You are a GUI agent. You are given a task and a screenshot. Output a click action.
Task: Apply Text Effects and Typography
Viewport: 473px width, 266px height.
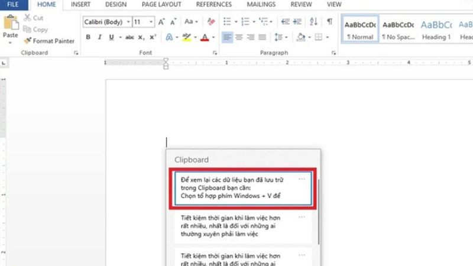tap(170, 37)
